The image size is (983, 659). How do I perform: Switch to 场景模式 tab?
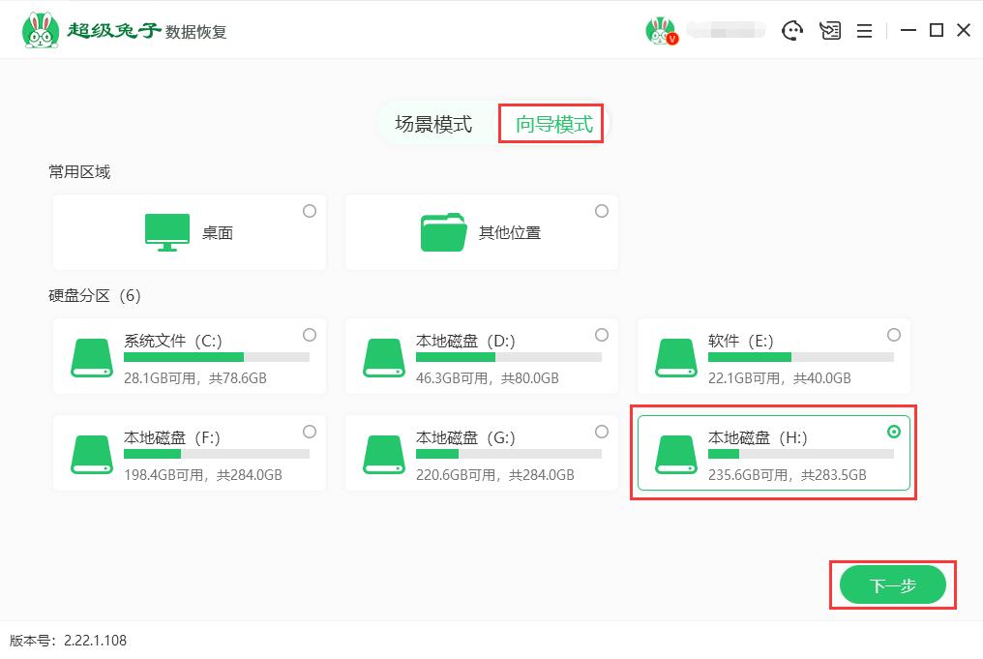pyautogui.click(x=433, y=124)
